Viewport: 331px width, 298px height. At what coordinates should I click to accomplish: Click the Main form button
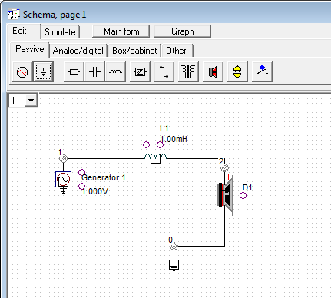coord(121,31)
